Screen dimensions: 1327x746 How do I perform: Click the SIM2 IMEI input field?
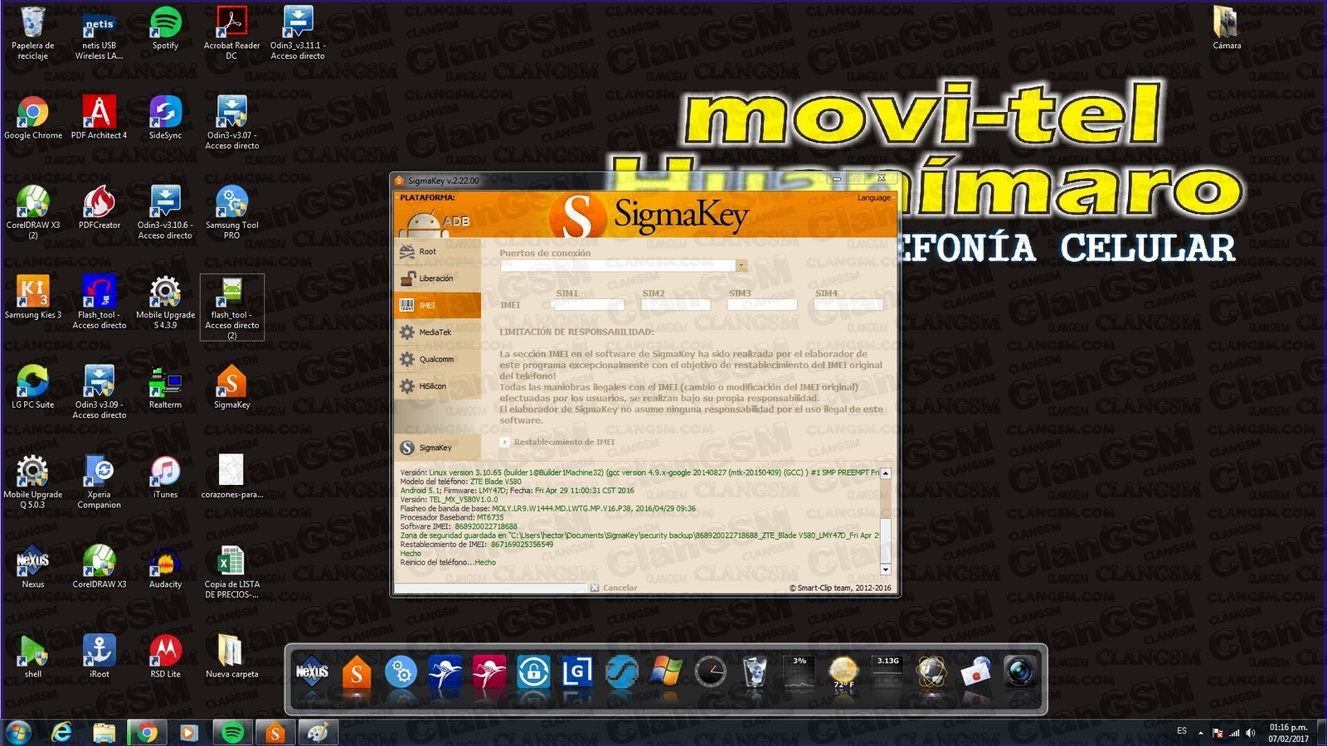675,305
